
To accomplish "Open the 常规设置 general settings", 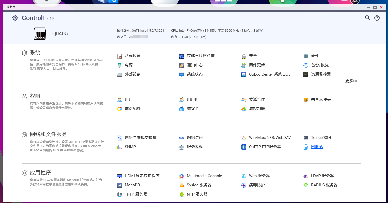I will point(133,56).
